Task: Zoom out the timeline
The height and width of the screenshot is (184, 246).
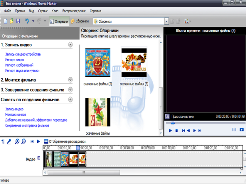Action: coord(24,142)
